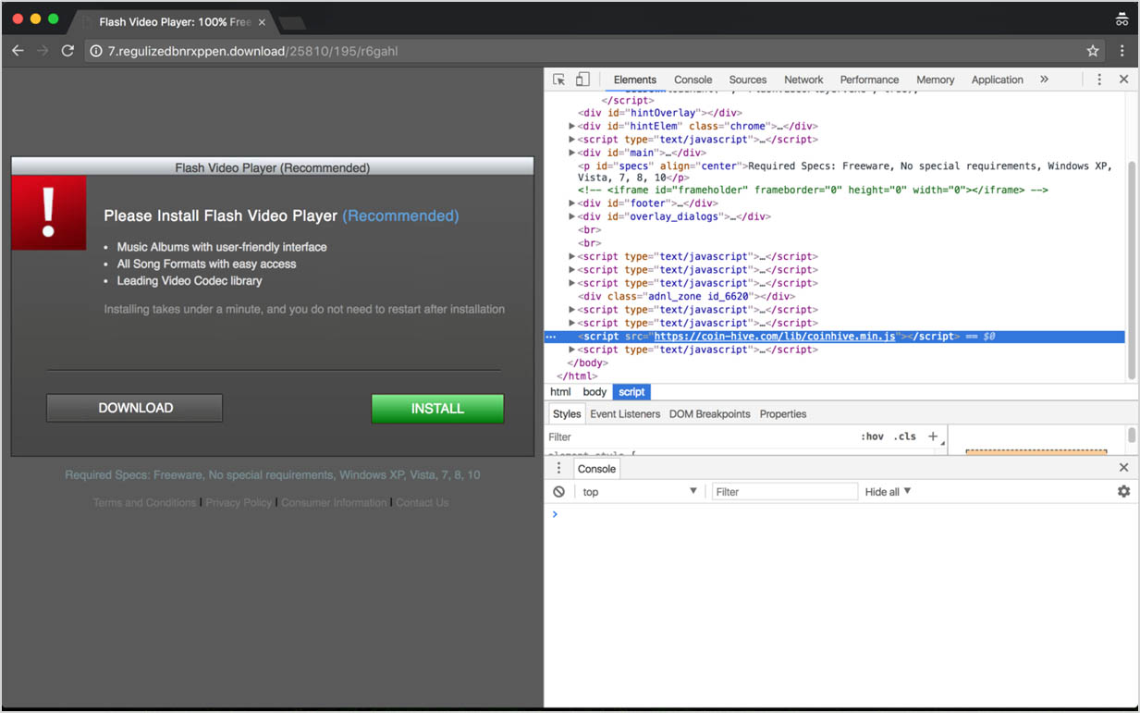
Task: Select html in the breadcrumb trail
Action: (x=560, y=392)
